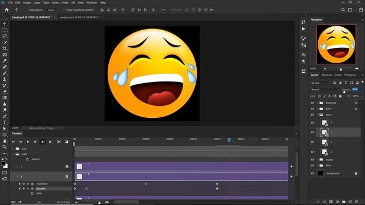Screen dimensions: 365x205
Task: Select the yellow Opacity keyframe
Action: pyautogui.click(x=217, y=188)
